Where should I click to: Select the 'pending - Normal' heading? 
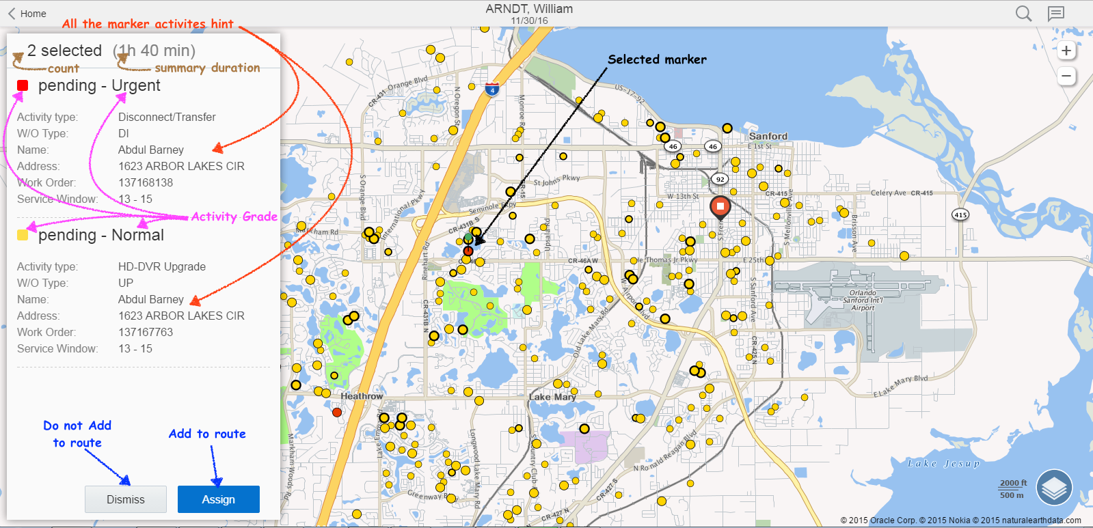point(101,235)
